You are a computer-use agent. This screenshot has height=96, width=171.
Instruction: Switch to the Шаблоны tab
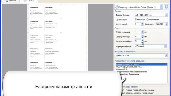[x=10, y=1]
